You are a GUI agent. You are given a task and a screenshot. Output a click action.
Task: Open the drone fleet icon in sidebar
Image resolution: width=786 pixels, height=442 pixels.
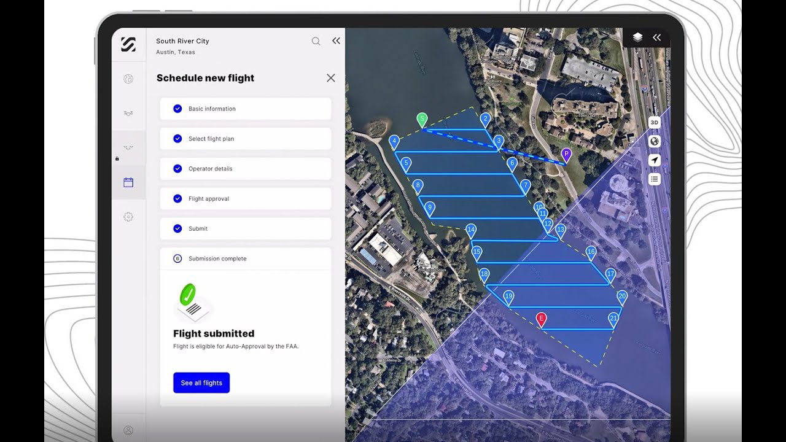point(128,113)
